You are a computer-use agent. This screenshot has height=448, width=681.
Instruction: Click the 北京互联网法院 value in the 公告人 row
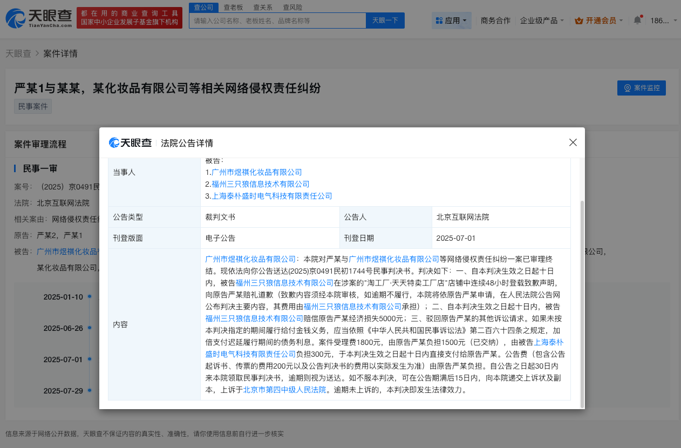click(x=501, y=217)
